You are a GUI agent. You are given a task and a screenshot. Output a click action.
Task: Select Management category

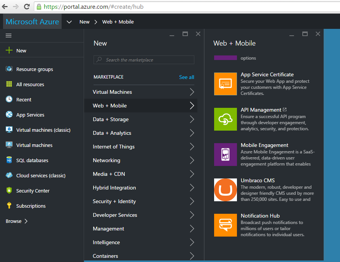click(141, 229)
